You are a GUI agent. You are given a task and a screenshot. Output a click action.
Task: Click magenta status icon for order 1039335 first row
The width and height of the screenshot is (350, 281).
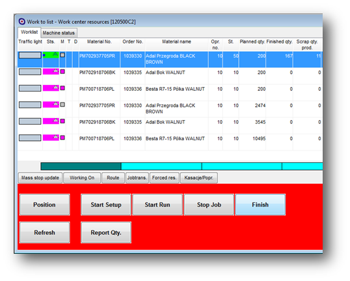pyautogui.click(x=51, y=71)
